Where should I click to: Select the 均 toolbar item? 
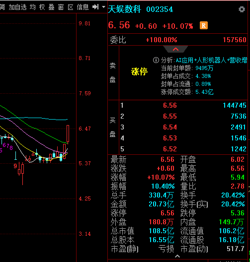pyautogui.click(x=33, y=7)
